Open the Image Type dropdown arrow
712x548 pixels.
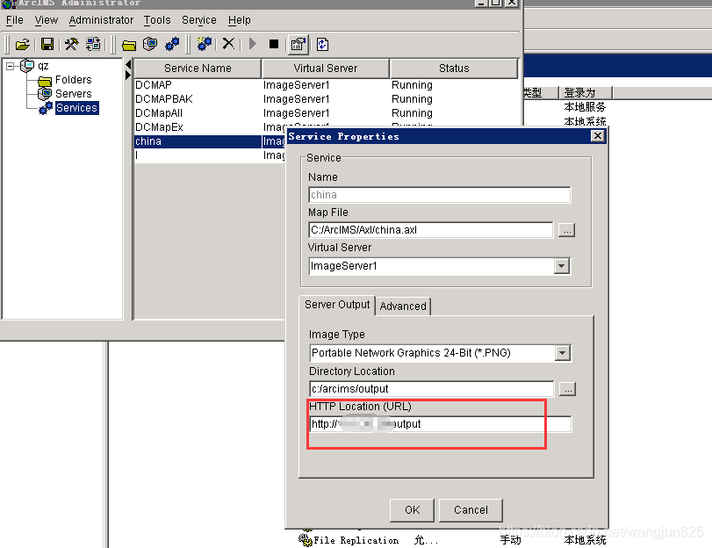click(x=562, y=353)
